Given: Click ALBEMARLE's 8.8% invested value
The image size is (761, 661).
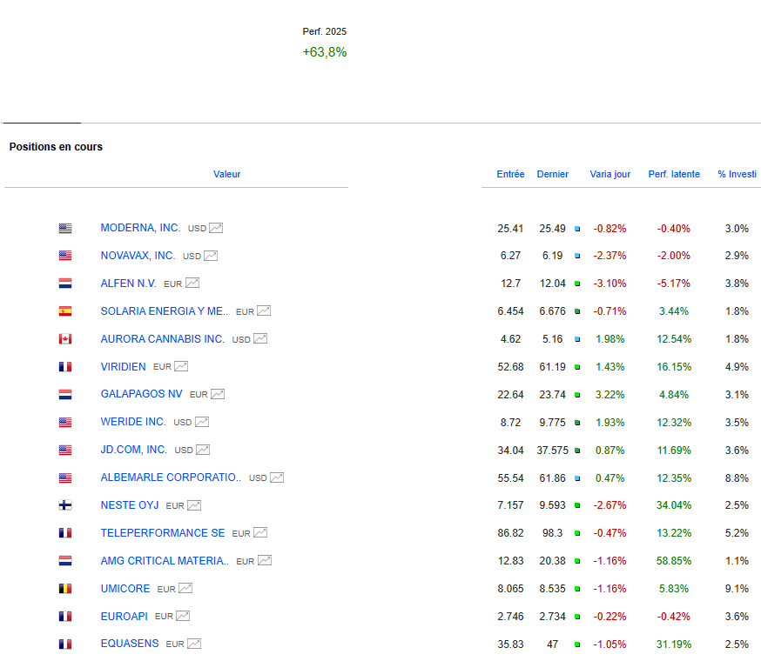Looking at the screenshot, I should click(x=737, y=478).
